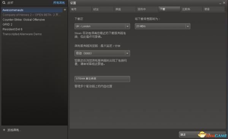Close the settings window with X
This screenshot has width=228, height=139.
[224, 3]
